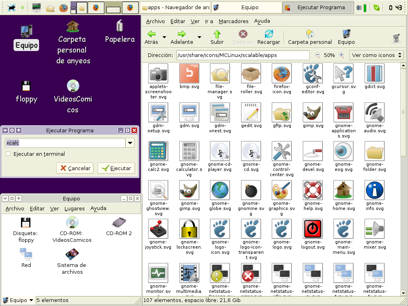Open the command history dropdown in Ejecutar Programa
The width and height of the screenshot is (408, 306).
pyautogui.click(x=130, y=143)
